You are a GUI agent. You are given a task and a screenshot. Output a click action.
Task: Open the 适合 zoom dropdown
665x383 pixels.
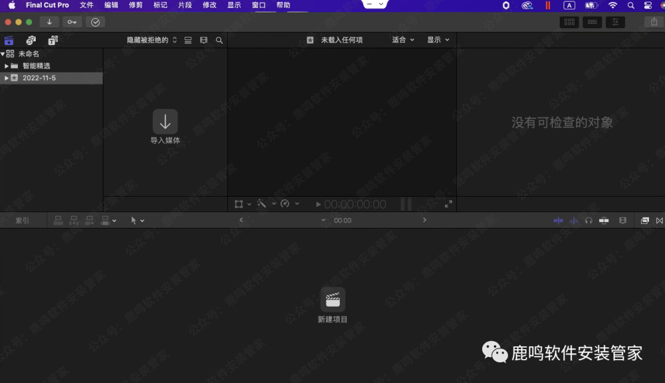[403, 40]
